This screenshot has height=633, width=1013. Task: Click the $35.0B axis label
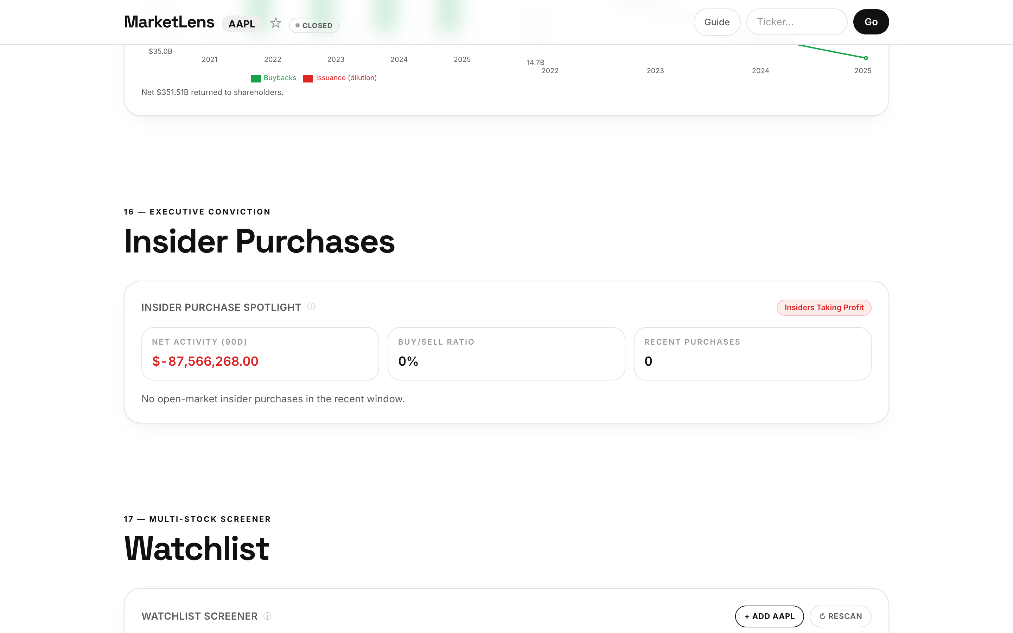(x=160, y=51)
